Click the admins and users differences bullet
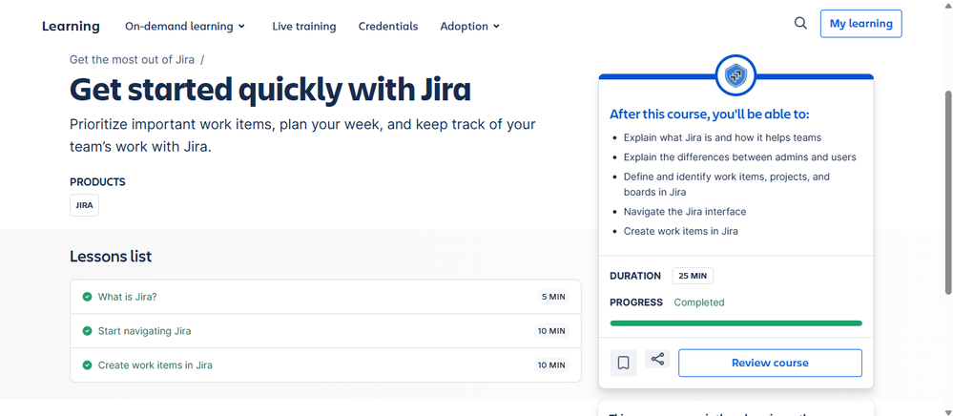 point(739,156)
